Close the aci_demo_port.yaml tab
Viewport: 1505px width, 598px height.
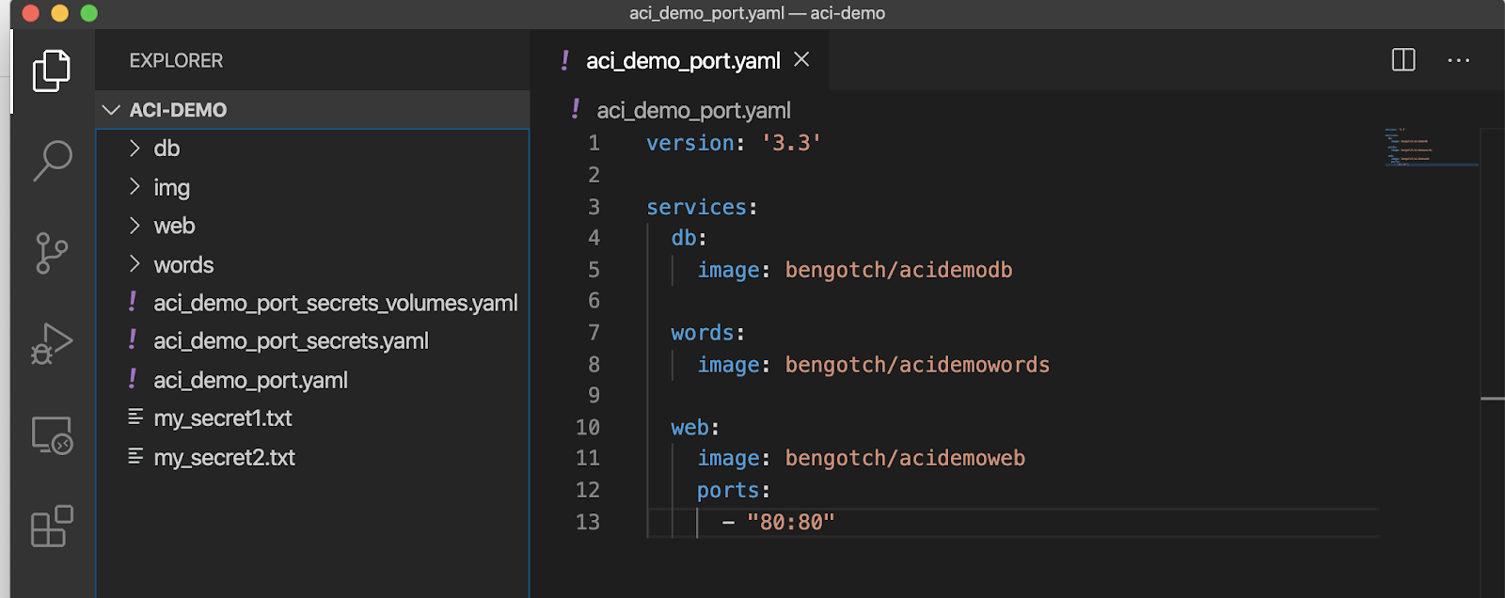[x=801, y=60]
